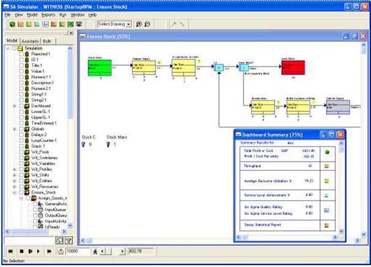Switch to the Assistants tab
The image size is (371, 267).
30,41
